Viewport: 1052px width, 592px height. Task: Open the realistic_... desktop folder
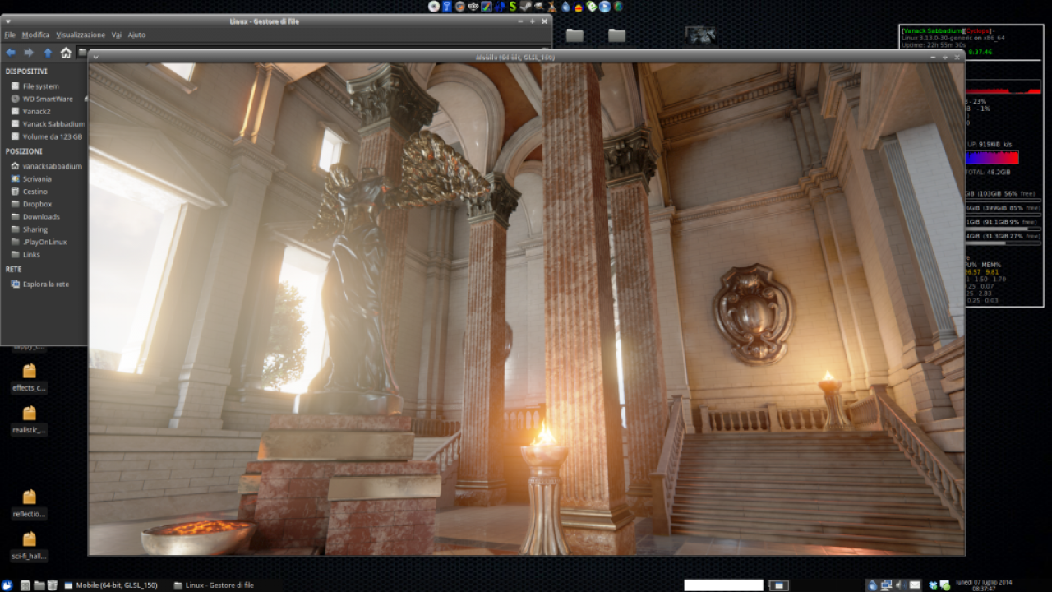[30, 420]
